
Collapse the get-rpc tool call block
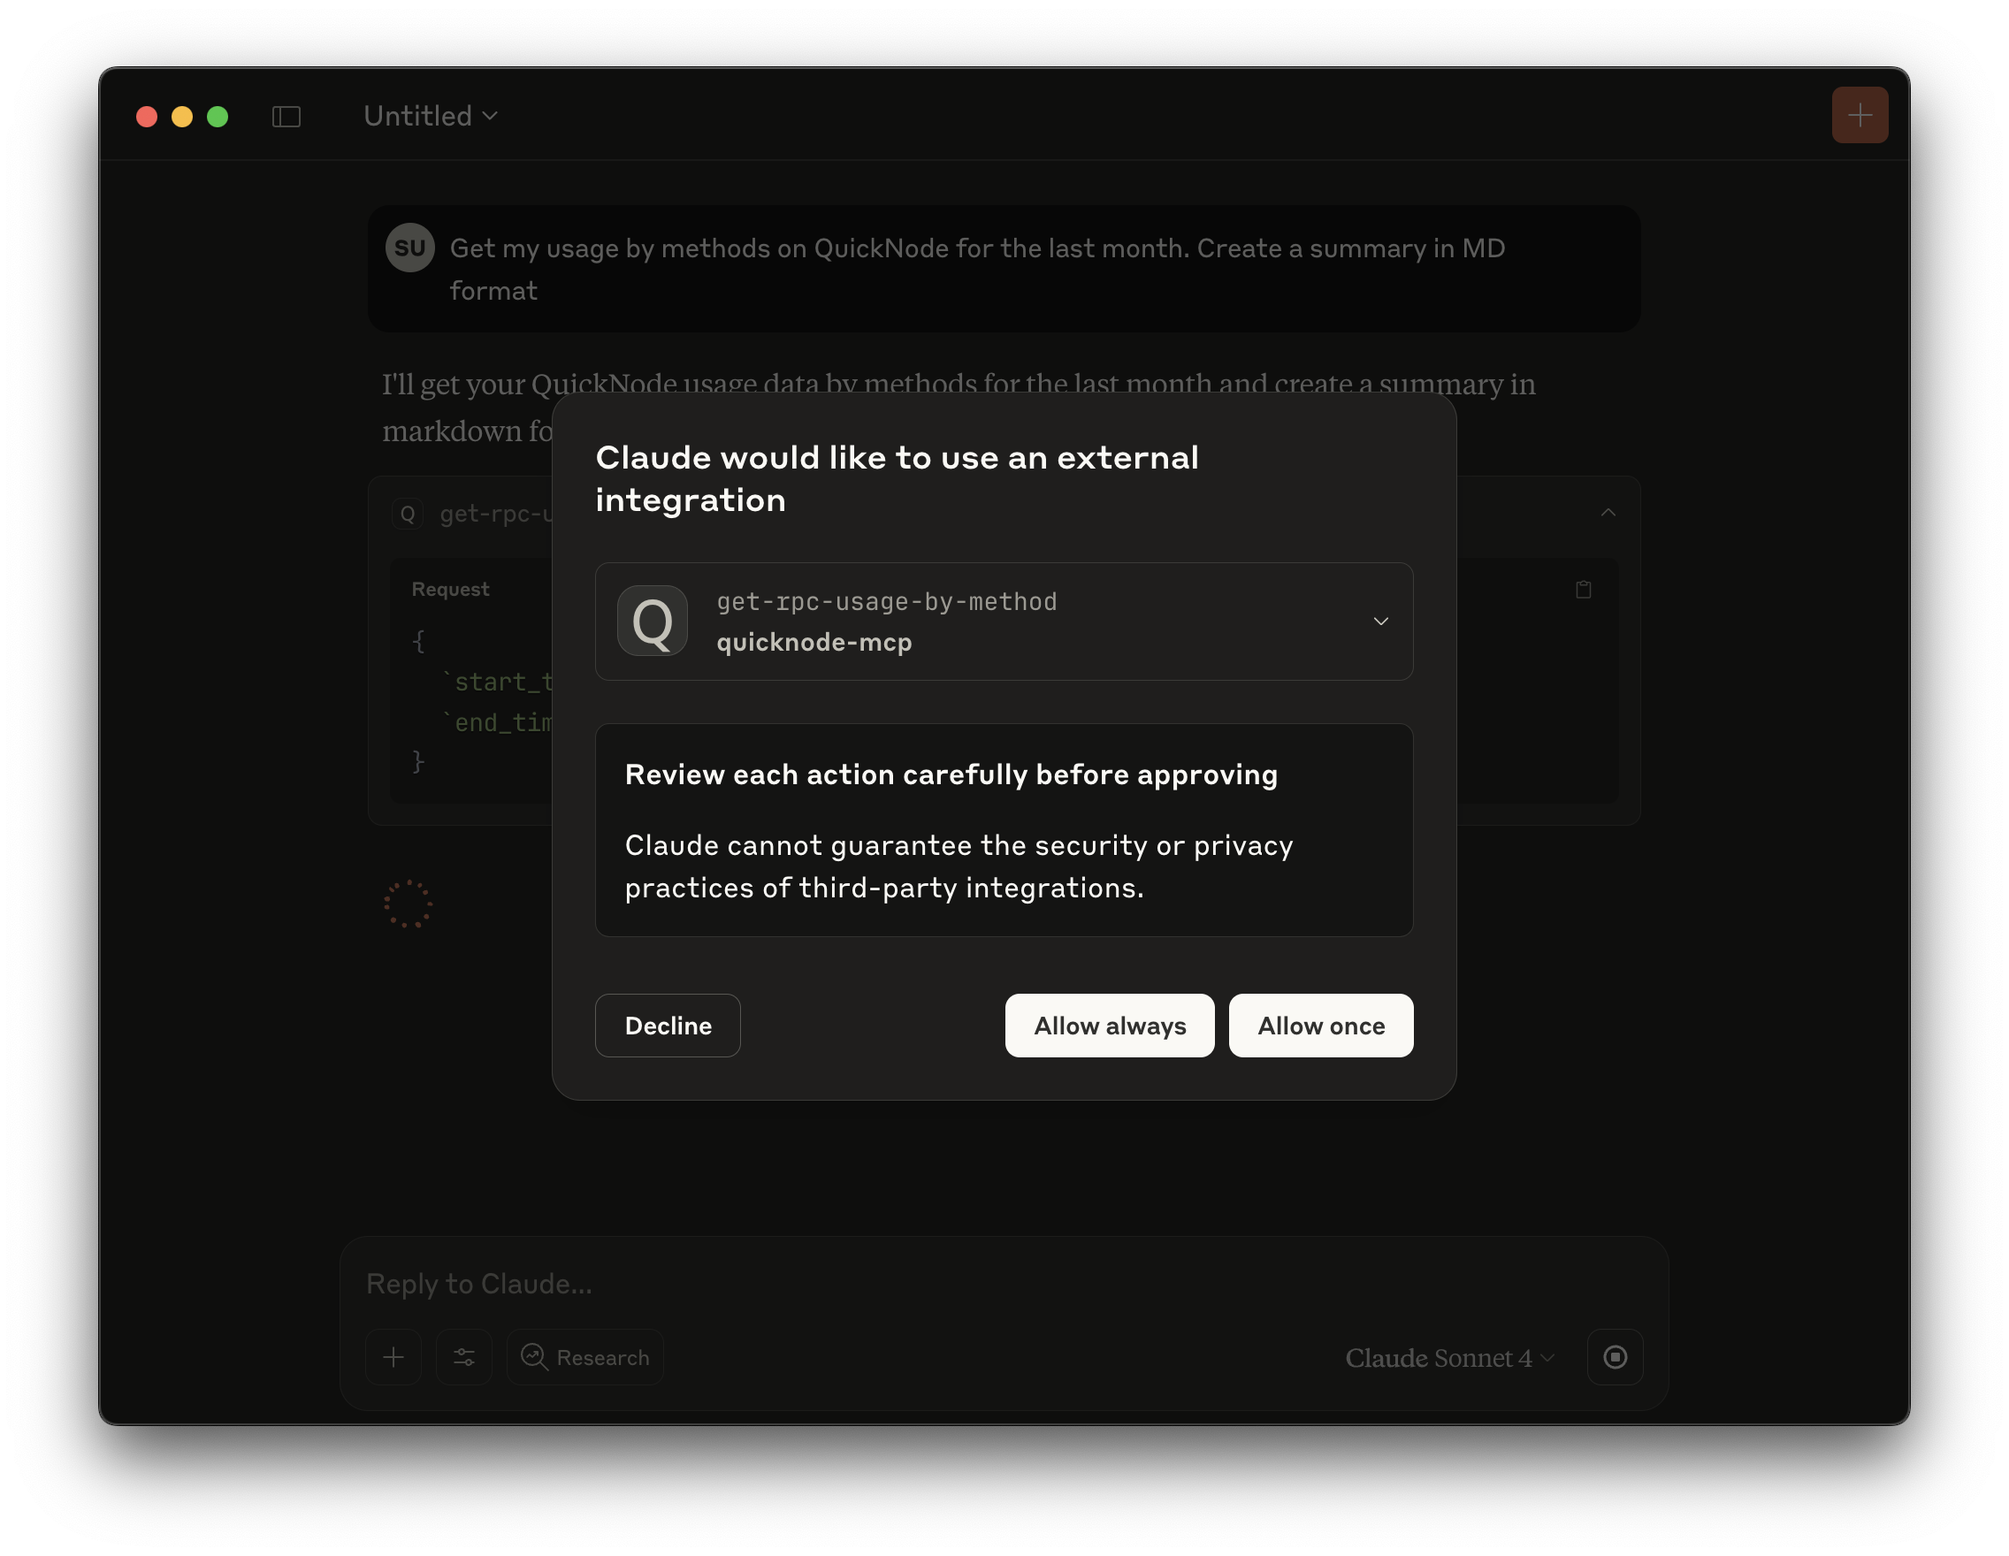[1607, 512]
